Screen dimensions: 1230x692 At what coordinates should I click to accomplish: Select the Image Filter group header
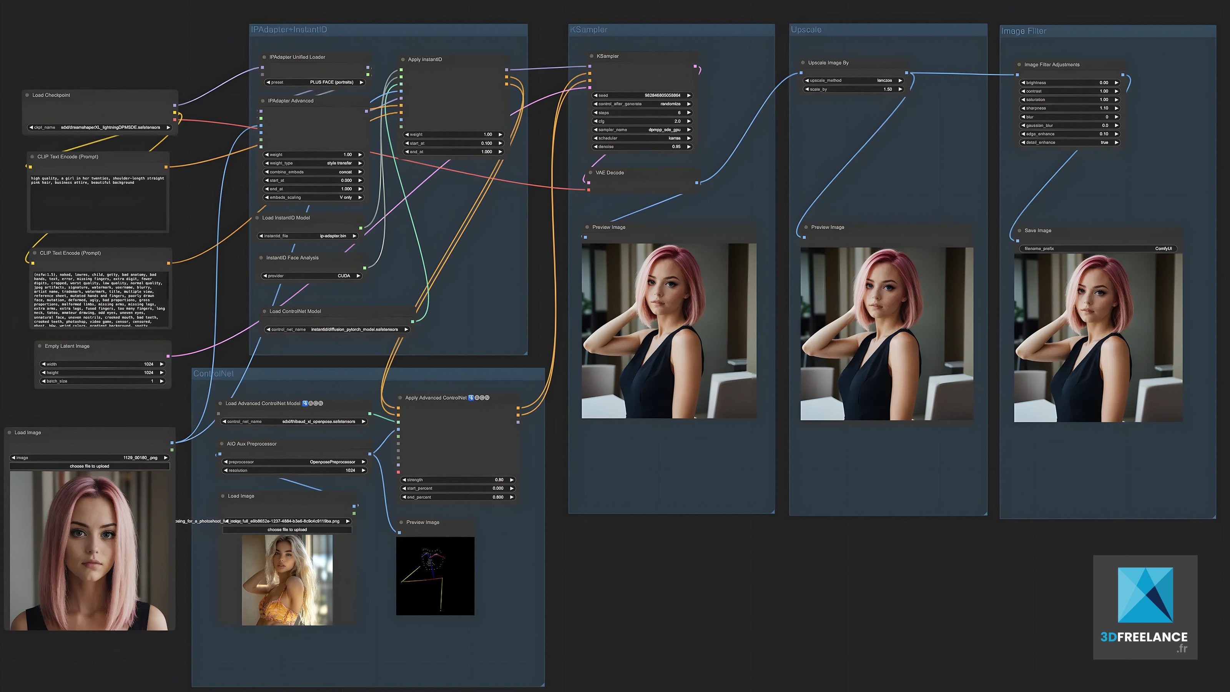[x=1023, y=31]
